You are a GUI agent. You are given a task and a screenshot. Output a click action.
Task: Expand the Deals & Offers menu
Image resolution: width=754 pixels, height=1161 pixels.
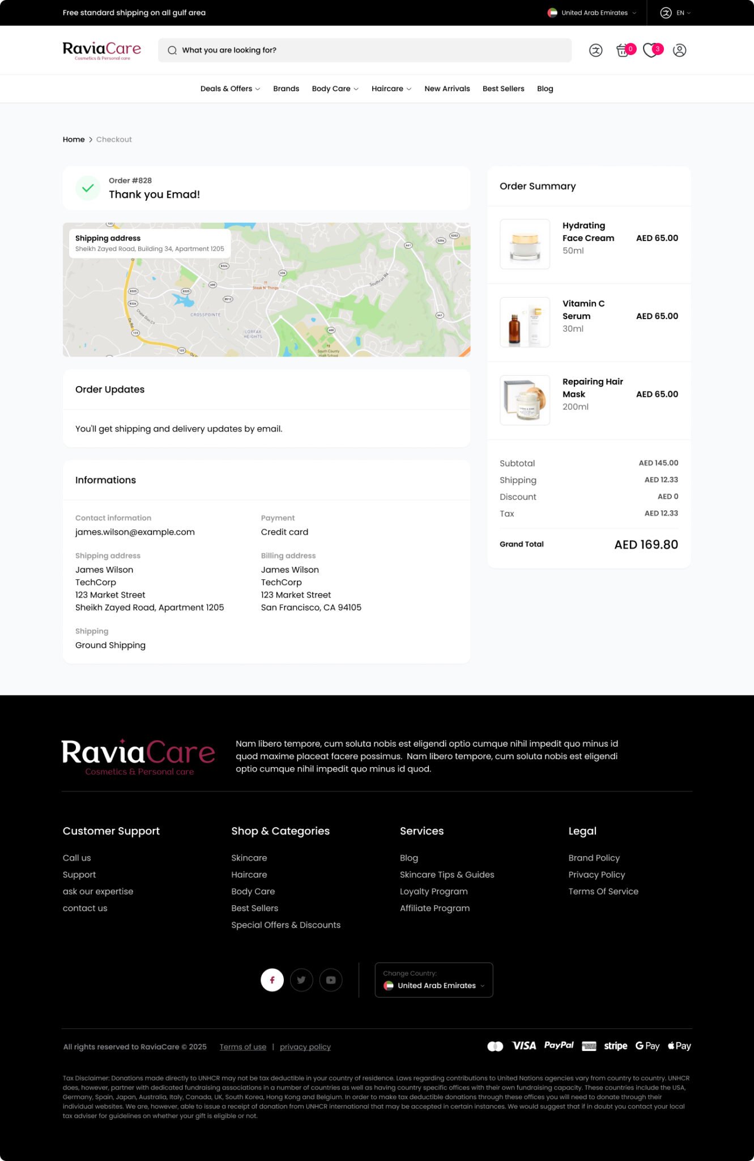point(230,88)
